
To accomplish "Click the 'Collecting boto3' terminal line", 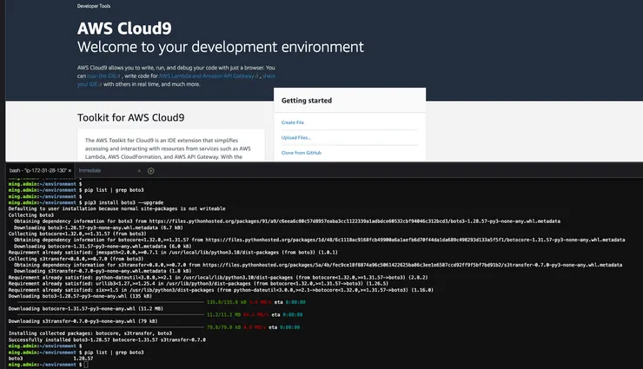I will pyautogui.click(x=30, y=215).
